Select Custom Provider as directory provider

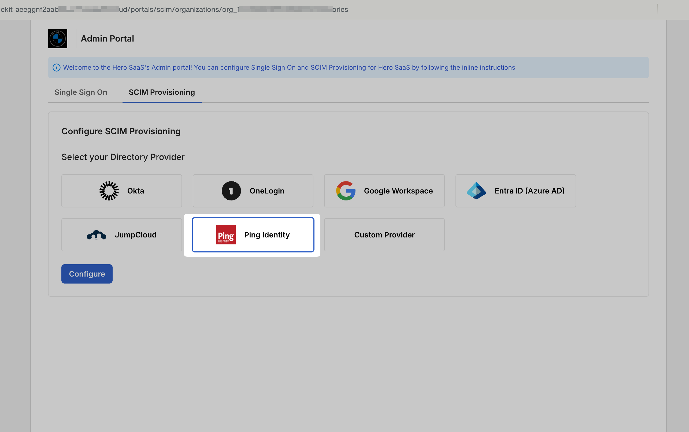(x=384, y=234)
